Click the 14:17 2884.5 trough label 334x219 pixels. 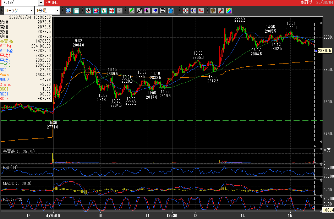point(256,51)
